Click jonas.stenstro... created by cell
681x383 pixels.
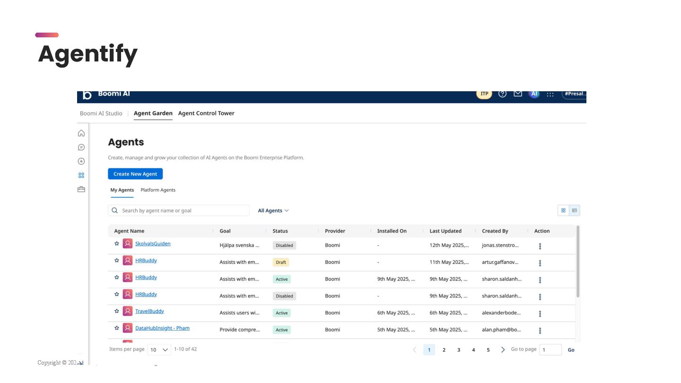click(500, 245)
